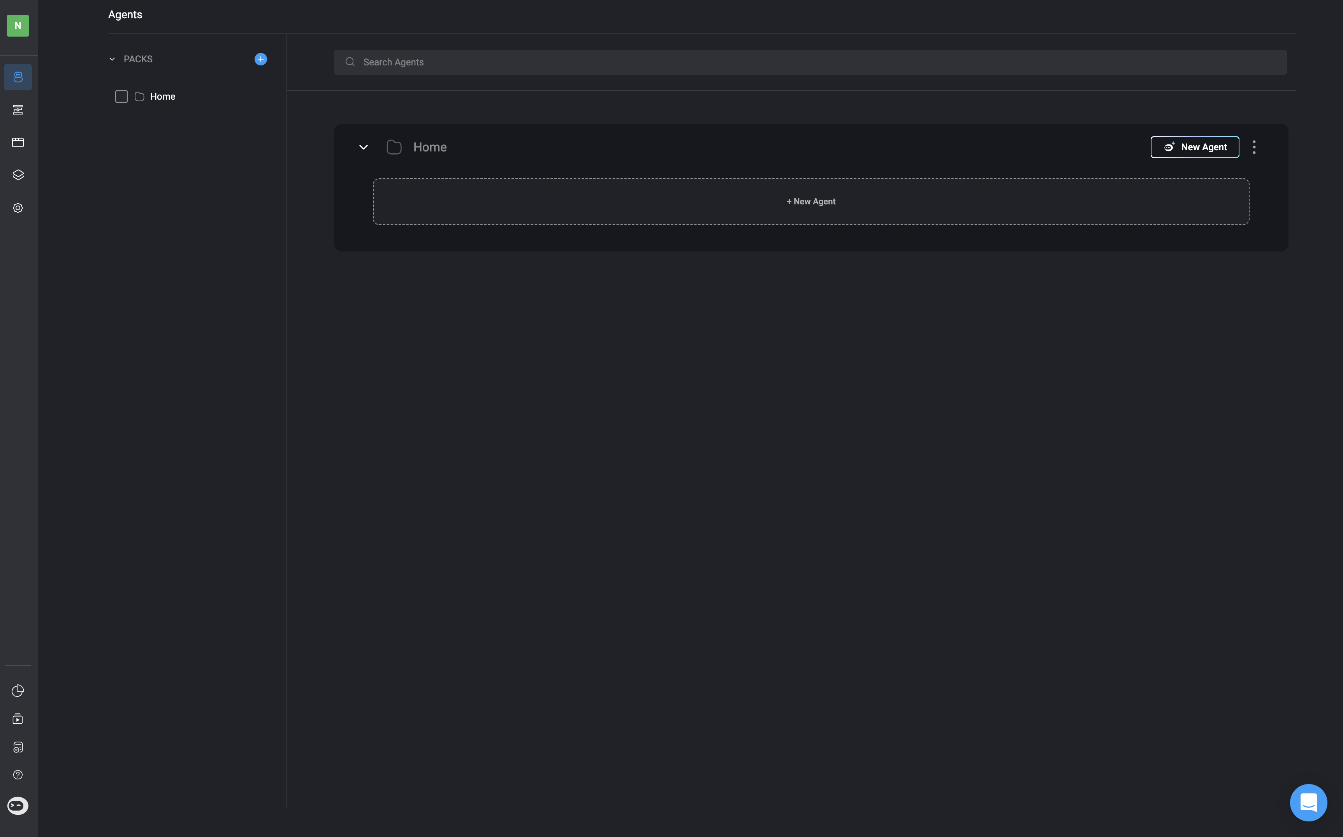
Task: Collapse the PACKS section chevron
Action: click(113, 59)
